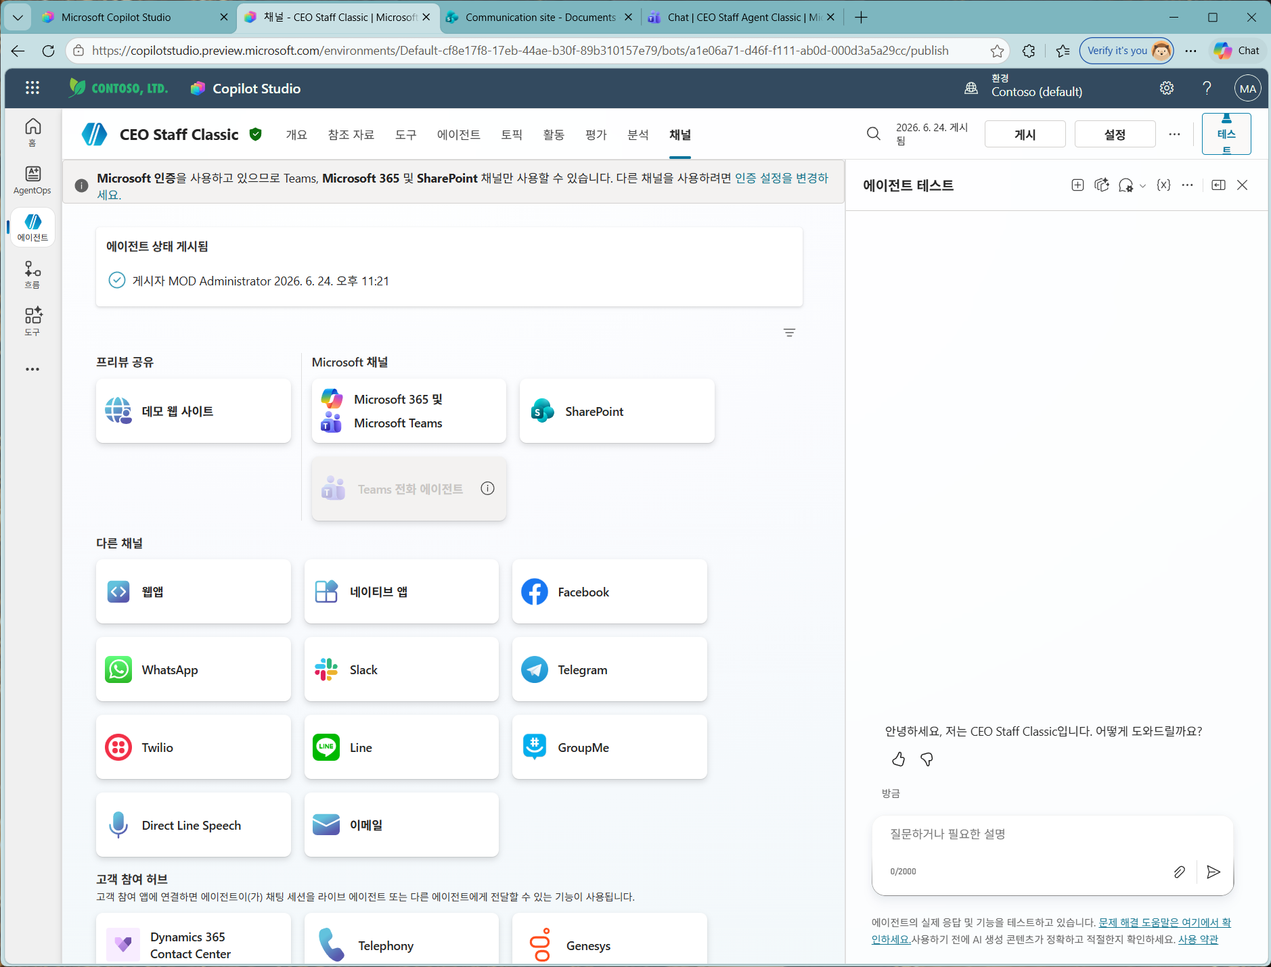This screenshot has width=1271, height=967.
Task: Open the browser tab list dropdown
Action: point(18,18)
